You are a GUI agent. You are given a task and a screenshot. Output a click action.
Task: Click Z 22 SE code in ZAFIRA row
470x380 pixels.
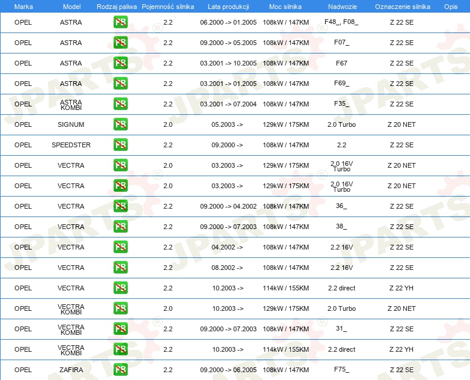401,370
